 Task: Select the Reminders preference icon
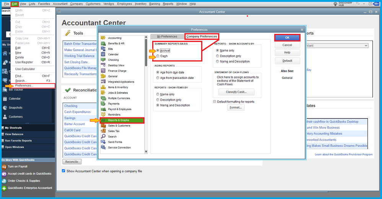point(103,114)
